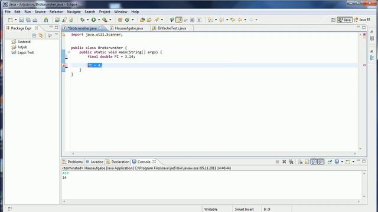
Task: Open the Project menu
Action: (x=105, y=12)
